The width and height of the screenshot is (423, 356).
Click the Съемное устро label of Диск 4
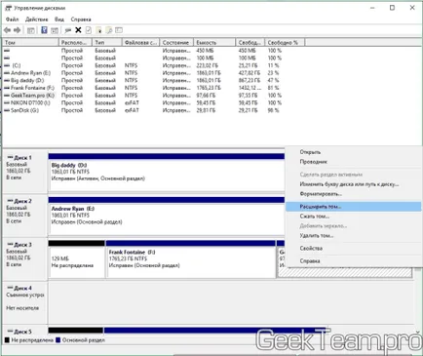25,296
